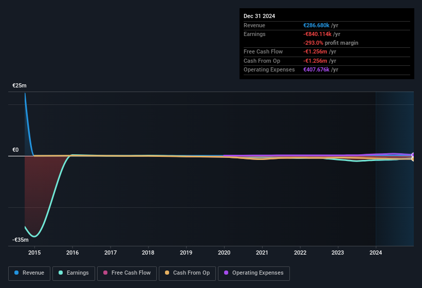Click the €25m y-axis label
Viewport: 422px width, 288px height.
click(20, 85)
